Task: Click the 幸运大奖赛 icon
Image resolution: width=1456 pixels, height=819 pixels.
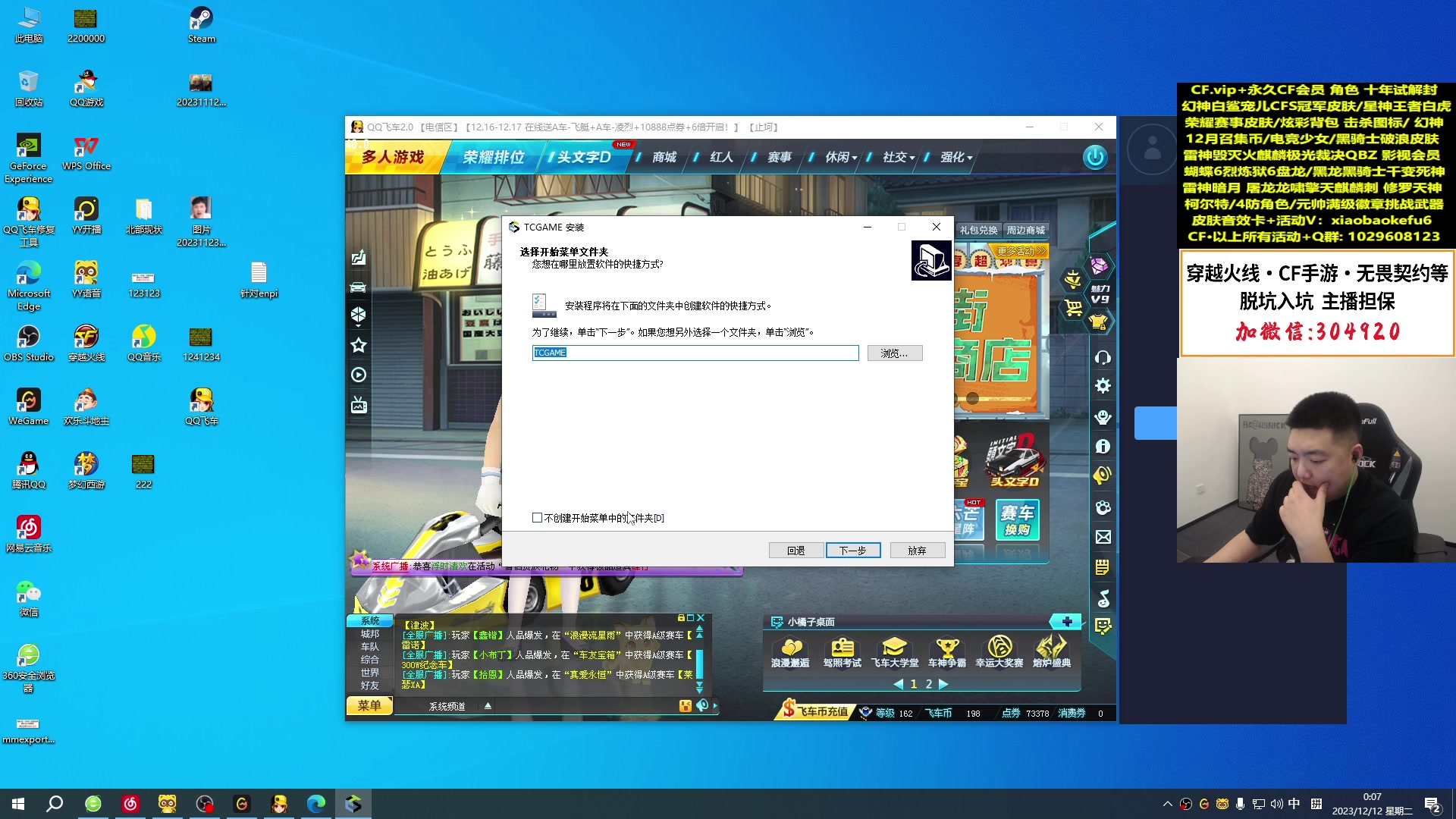Action: [999, 652]
